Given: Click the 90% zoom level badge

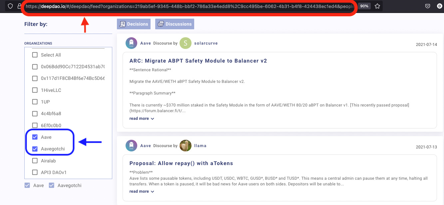Looking at the screenshot, I should (x=364, y=6).
